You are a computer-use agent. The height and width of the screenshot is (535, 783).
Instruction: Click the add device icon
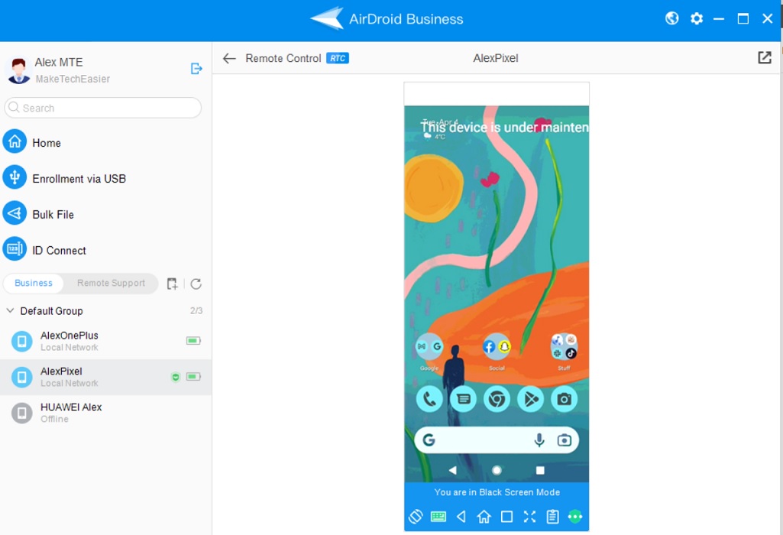(173, 284)
